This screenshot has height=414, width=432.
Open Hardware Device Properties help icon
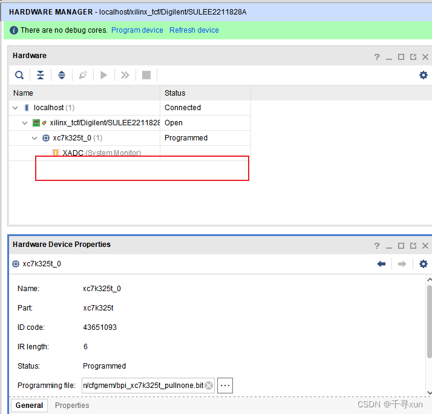376,246
